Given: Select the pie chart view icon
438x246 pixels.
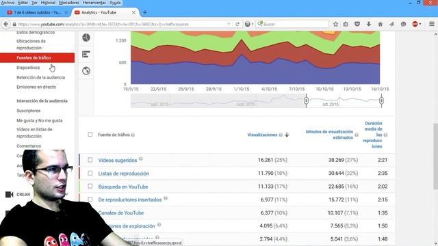Looking at the screenshot, I should tap(86, 38).
